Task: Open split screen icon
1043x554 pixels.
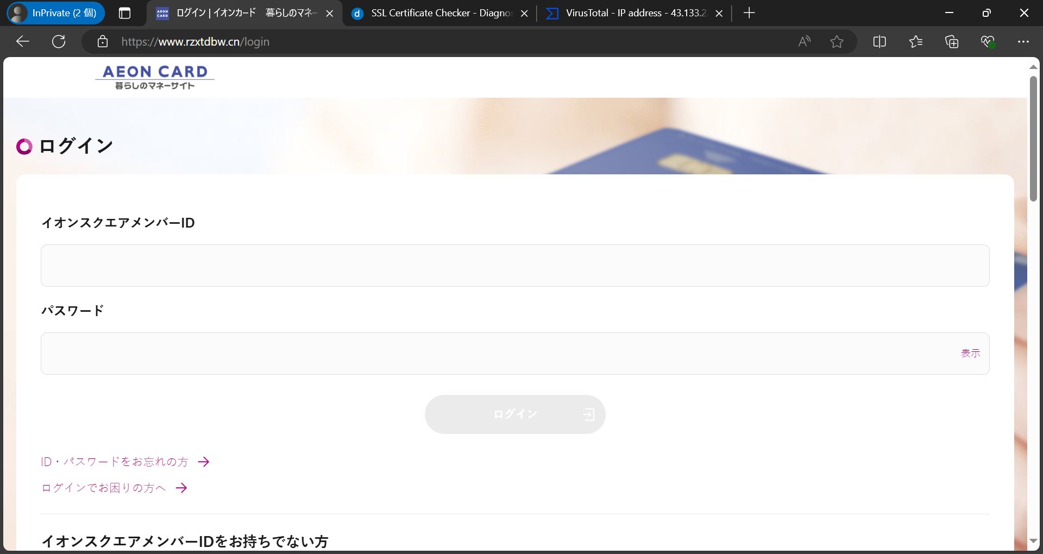Action: pyautogui.click(x=879, y=41)
